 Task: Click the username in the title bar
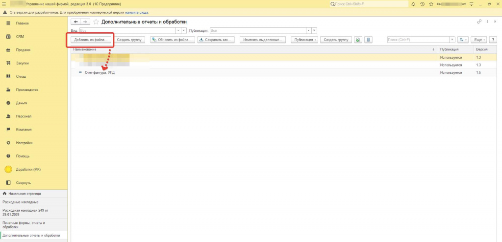click(452, 4)
